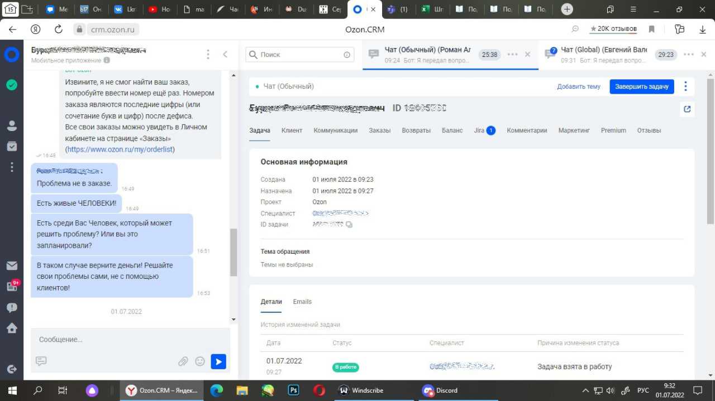This screenshot has width=715, height=401.
Task: Open a new browser tab with plus button
Action: (x=567, y=9)
